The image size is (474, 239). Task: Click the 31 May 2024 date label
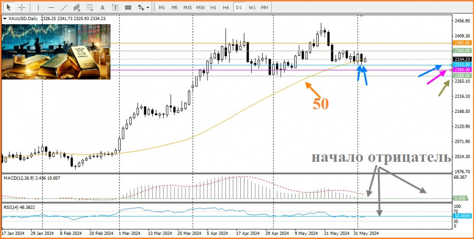[x=367, y=234]
